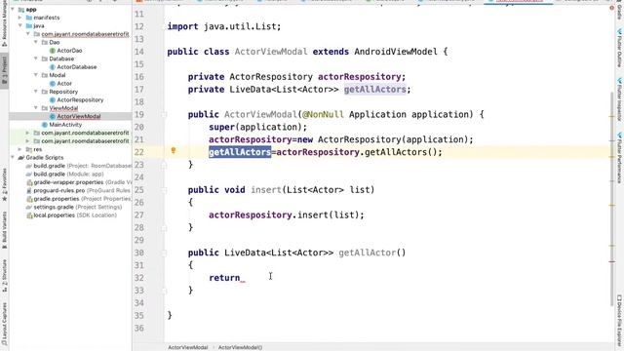Expand the res folder

[19, 149]
